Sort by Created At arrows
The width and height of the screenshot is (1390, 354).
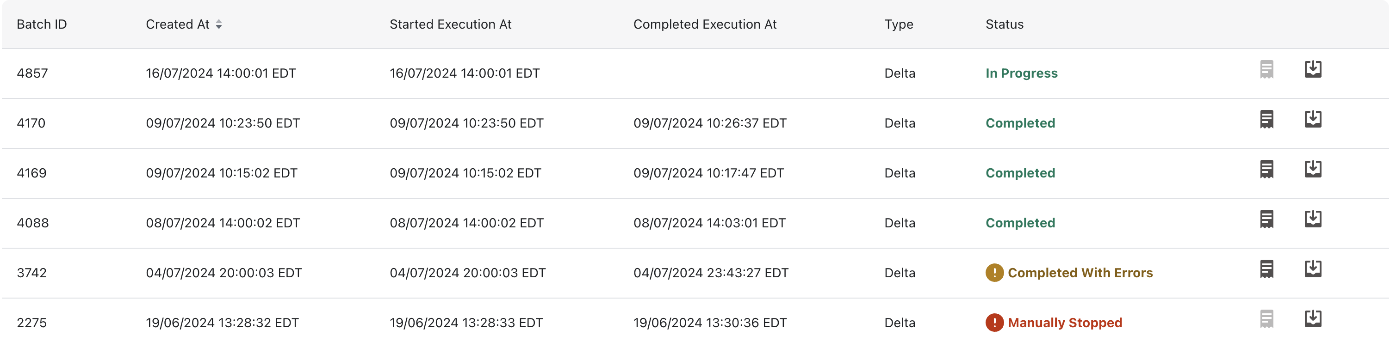pos(218,24)
